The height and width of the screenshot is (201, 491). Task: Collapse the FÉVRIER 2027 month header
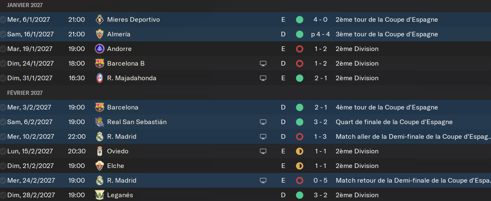click(25, 93)
